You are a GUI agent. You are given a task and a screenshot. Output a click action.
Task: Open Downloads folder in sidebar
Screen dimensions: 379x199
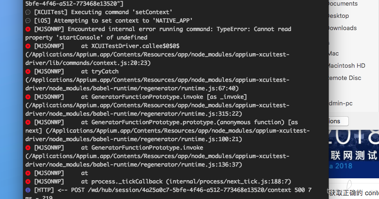pyautogui.click(x=342, y=28)
